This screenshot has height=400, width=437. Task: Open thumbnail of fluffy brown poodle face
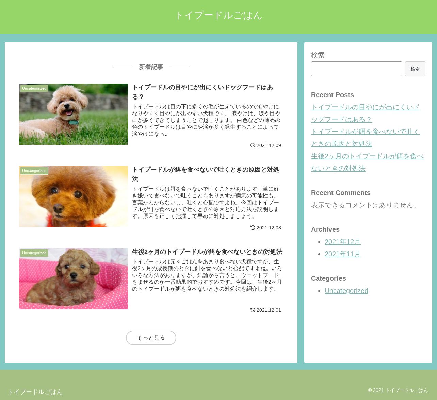tap(74, 196)
